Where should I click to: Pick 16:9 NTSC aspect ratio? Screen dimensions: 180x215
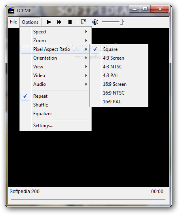[119, 93]
